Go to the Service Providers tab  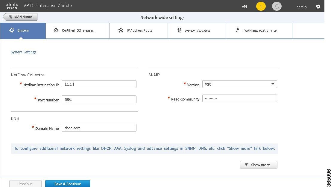click(x=197, y=31)
